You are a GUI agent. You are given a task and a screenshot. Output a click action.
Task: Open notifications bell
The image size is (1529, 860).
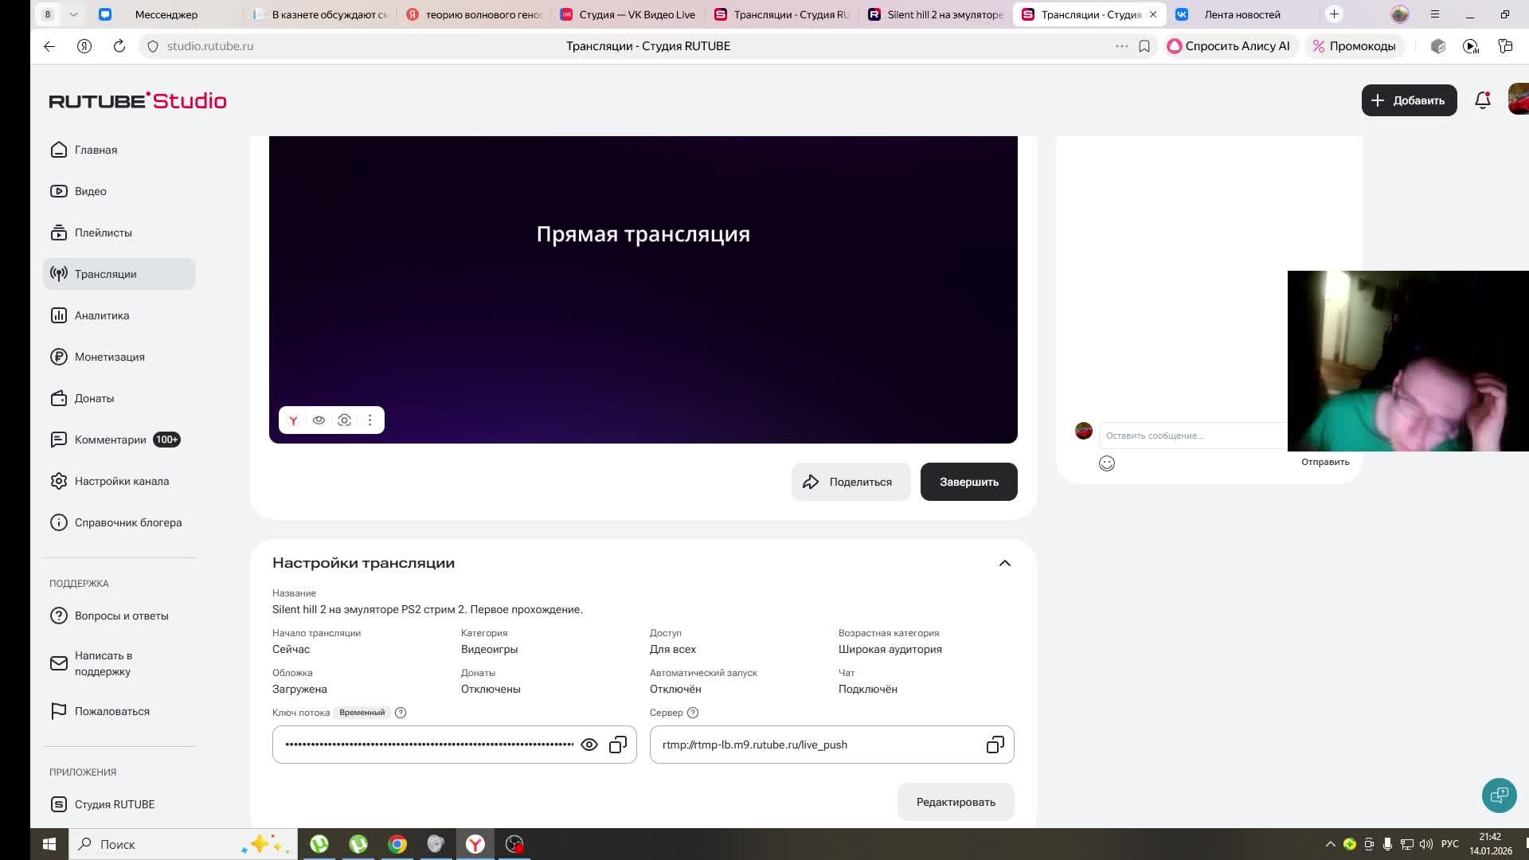point(1482,100)
